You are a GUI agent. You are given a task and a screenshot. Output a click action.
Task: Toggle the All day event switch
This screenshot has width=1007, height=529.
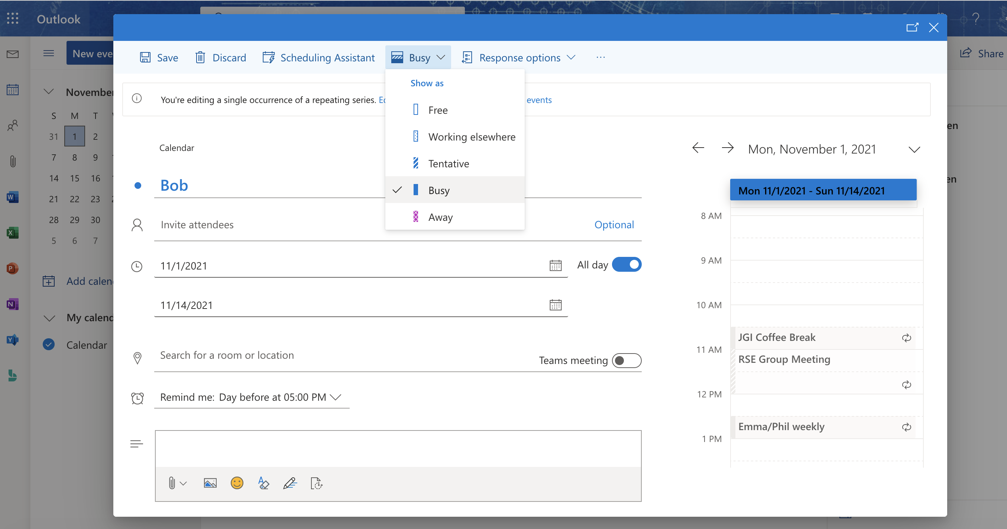tap(627, 265)
